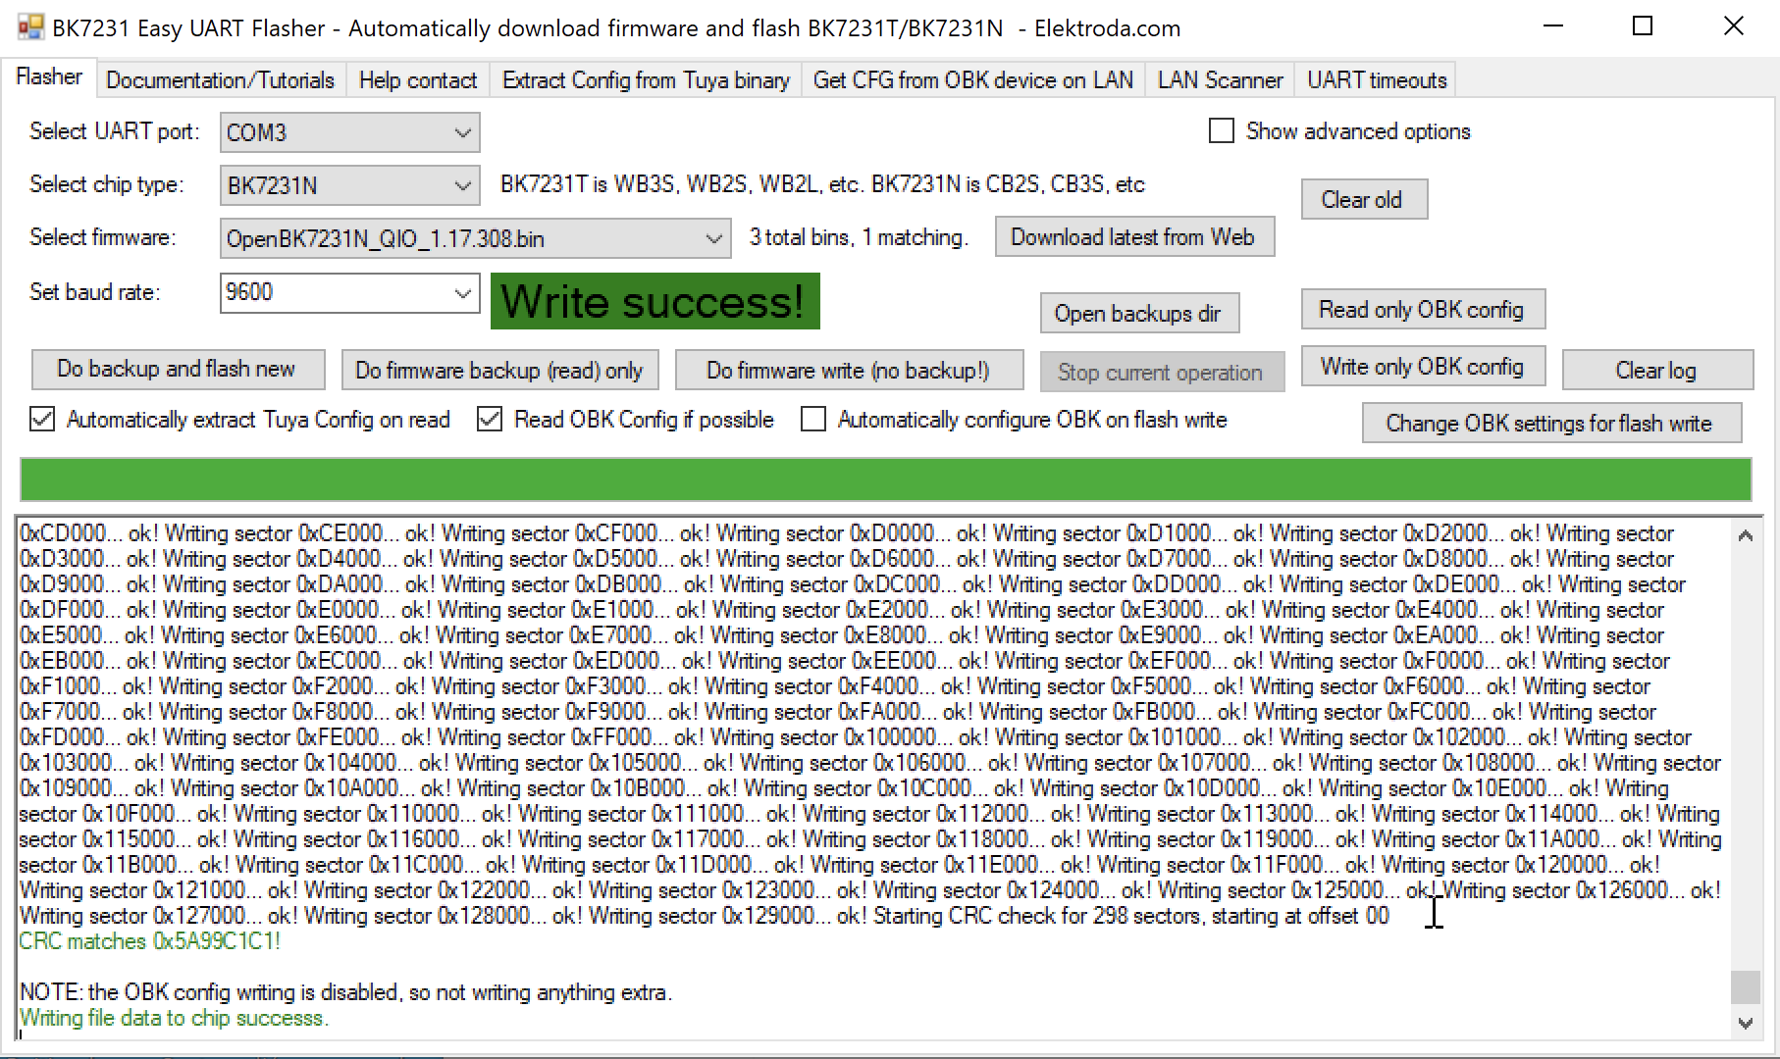The height and width of the screenshot is (1059, 1780).
Task: Open Extract Config from Tuya binary tab
Action: (646, 80)
